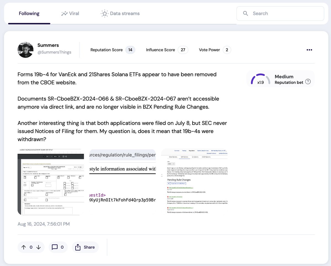Click the Influence Score label
The width and height of the screenshot is (331, 266).
point(161,50)
